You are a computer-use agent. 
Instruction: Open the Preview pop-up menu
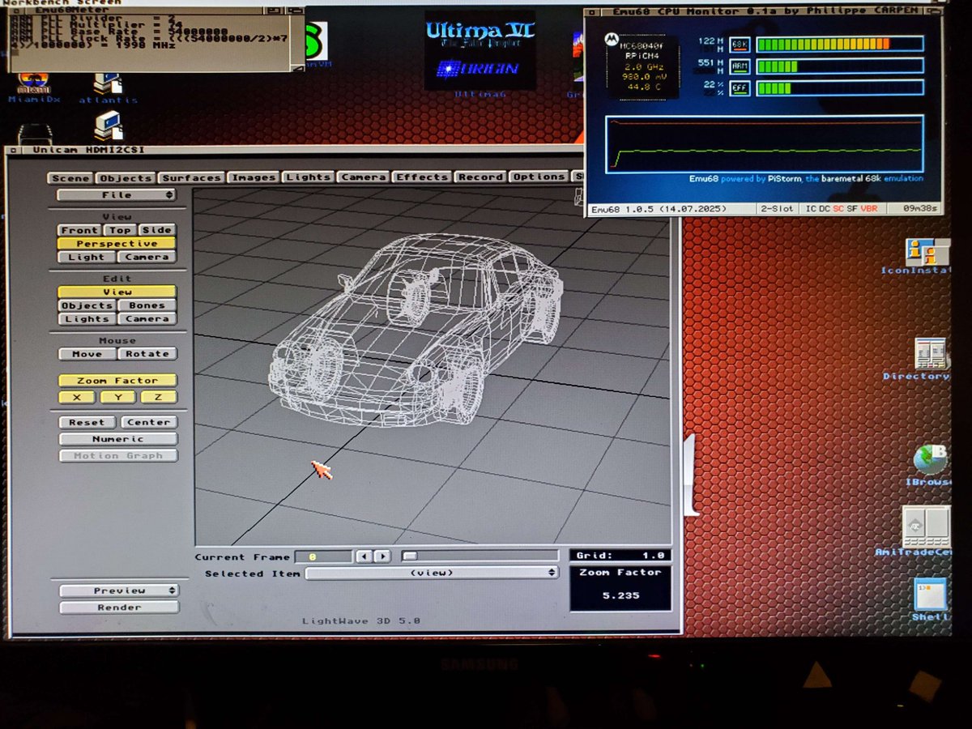click(119, 590)
